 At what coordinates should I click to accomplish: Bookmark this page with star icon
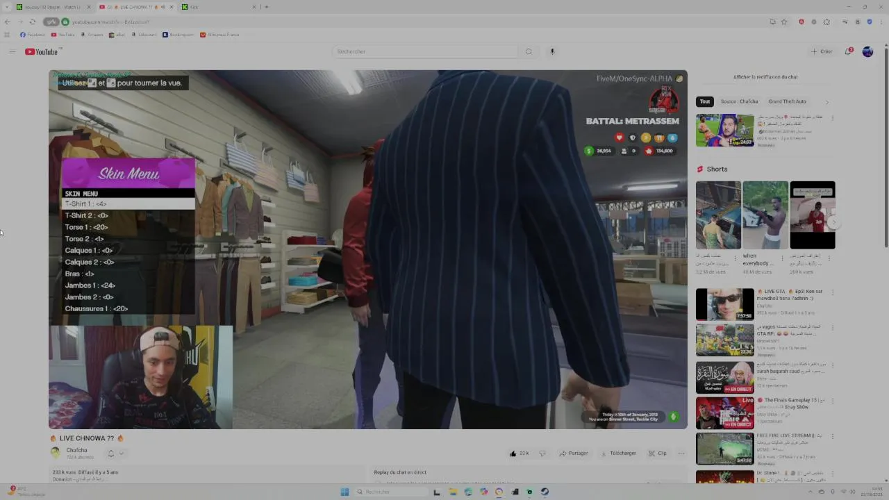tap(784, 22)
